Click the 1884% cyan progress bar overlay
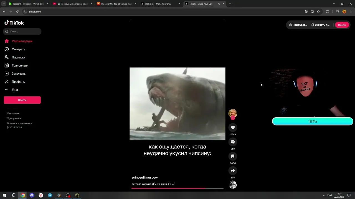355x199 pixels. tap(313, 121)
